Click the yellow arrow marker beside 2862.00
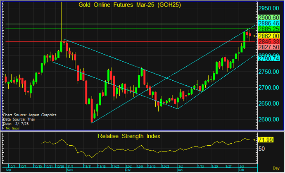 (254, 36)
